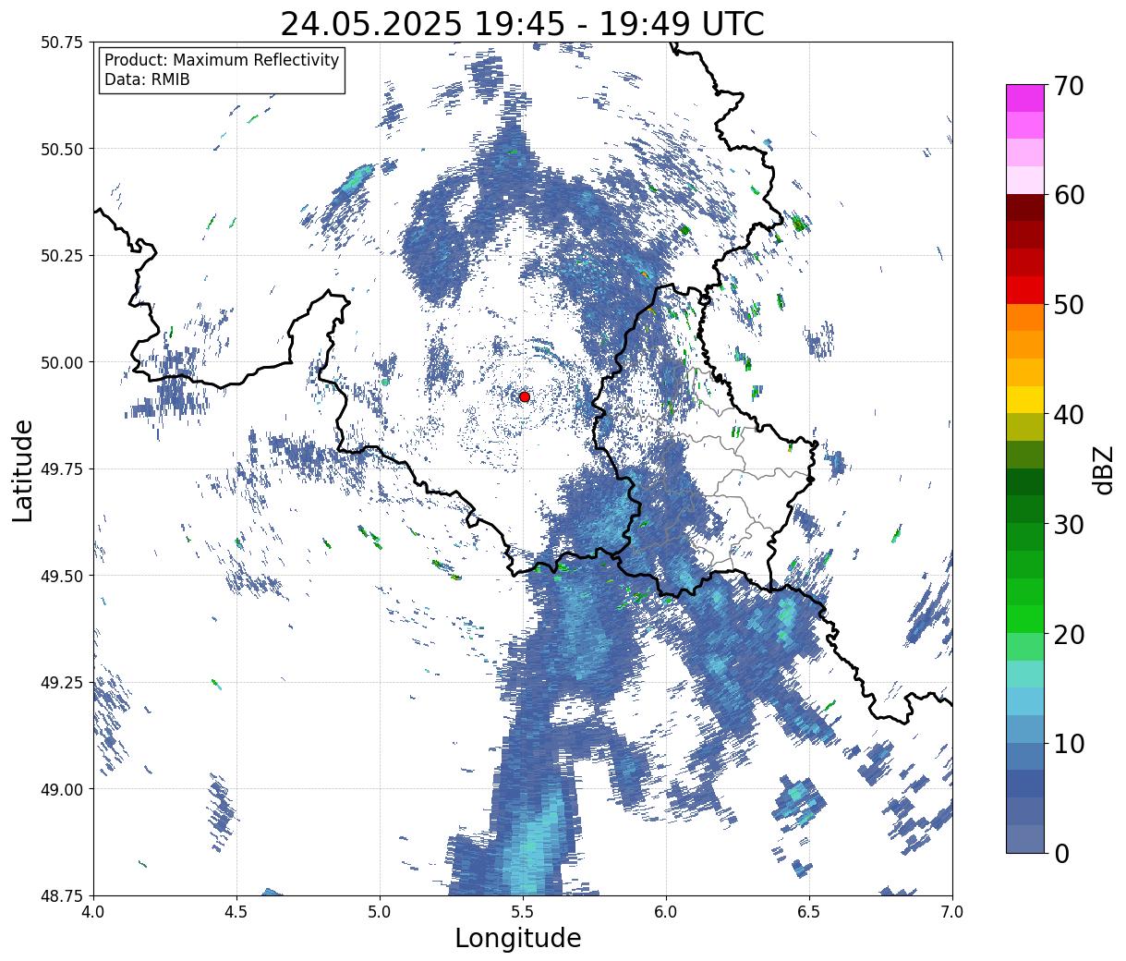Click the latitude tick label 50.00
The image size is (1126, 961).
61,362
